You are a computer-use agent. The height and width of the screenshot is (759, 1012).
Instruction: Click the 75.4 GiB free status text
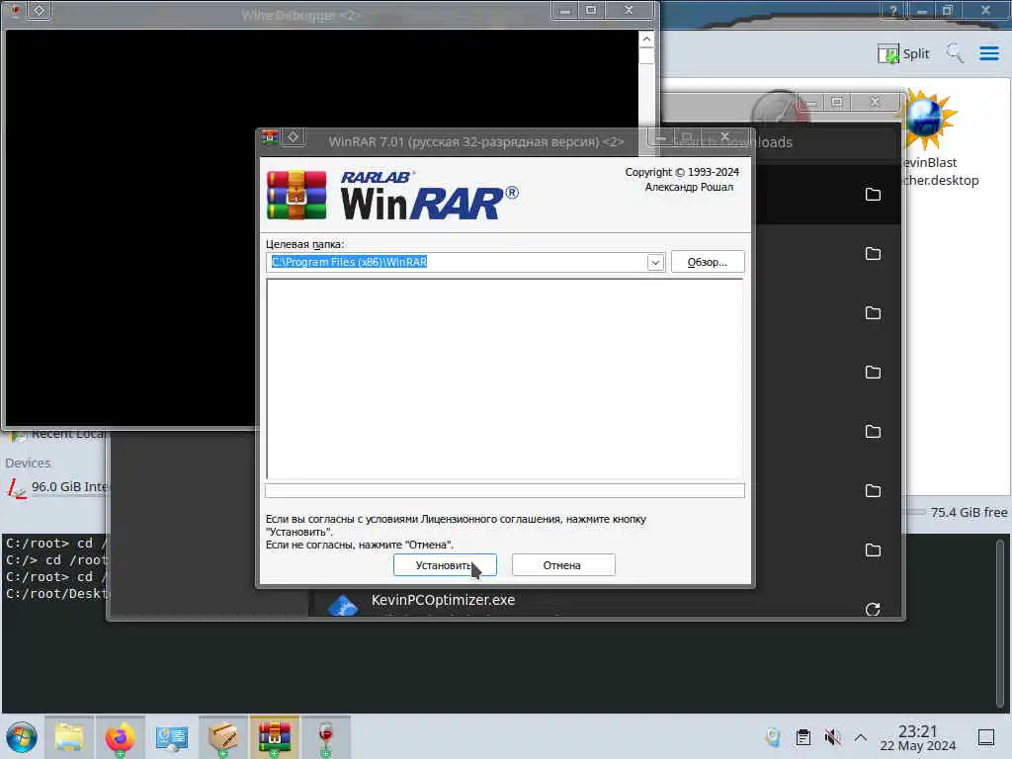[x=969, y=513]
